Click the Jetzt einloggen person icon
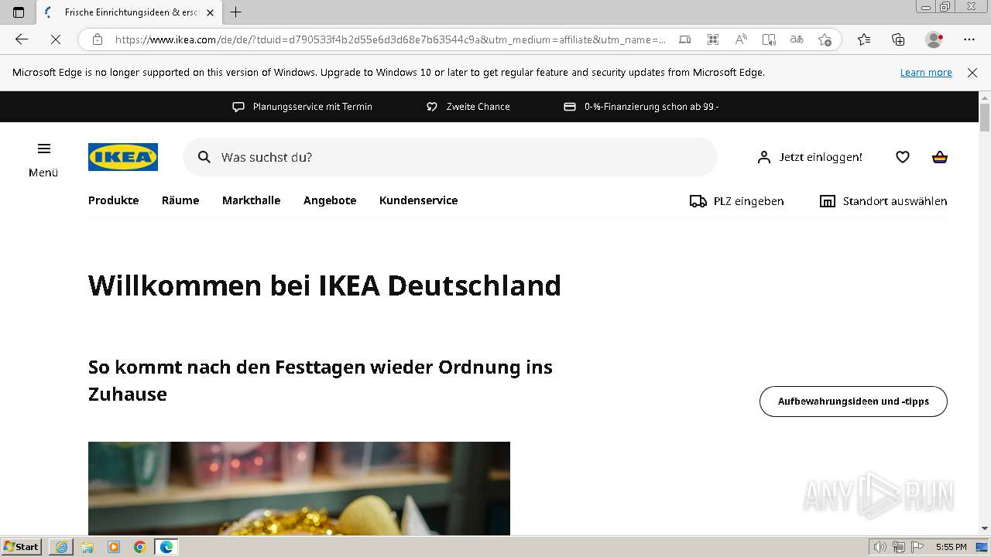Image resolution: width=991 pixels, height=557 pixels. coord(764,157)
